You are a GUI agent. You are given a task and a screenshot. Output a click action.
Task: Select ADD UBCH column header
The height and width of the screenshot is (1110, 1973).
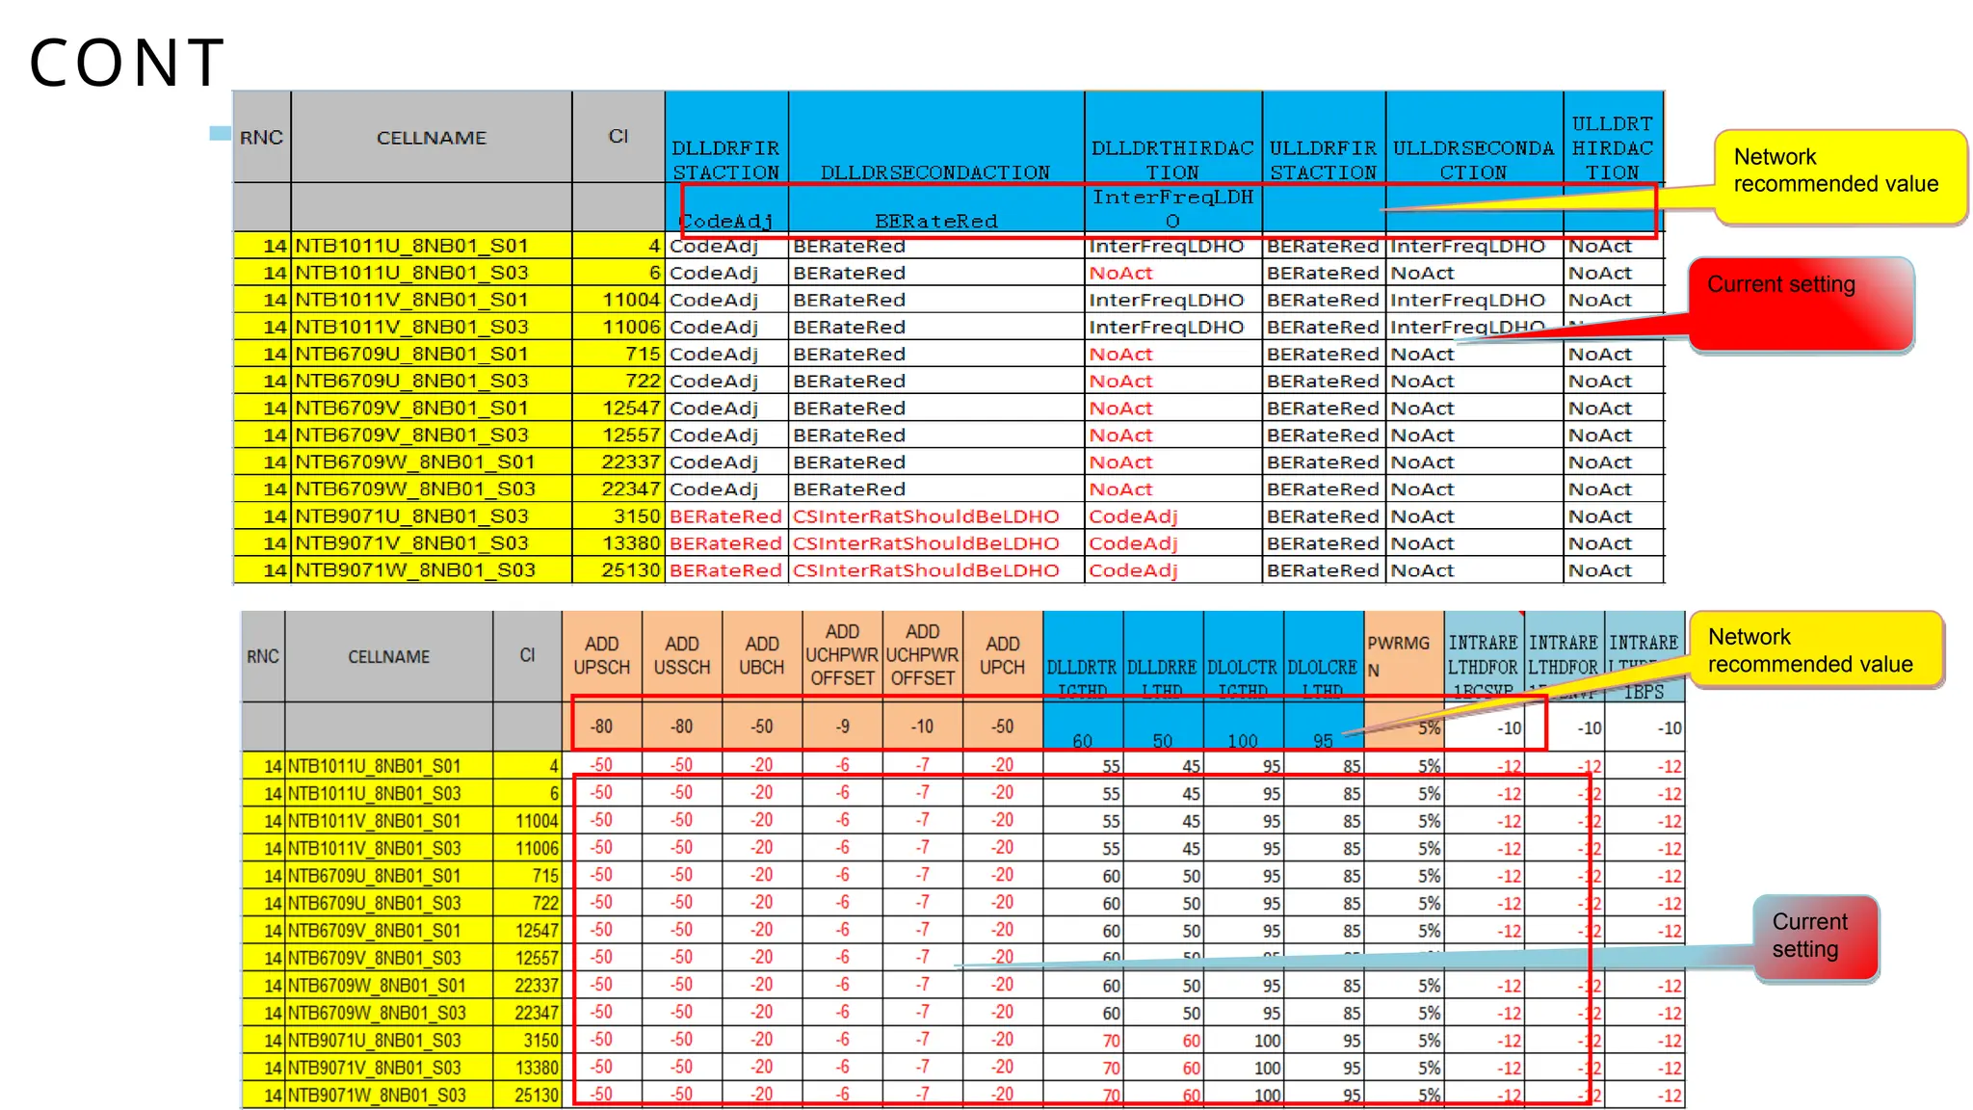point(762,656)
